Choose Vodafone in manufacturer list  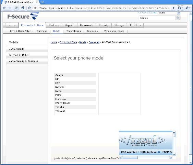[x=75, y=111]
